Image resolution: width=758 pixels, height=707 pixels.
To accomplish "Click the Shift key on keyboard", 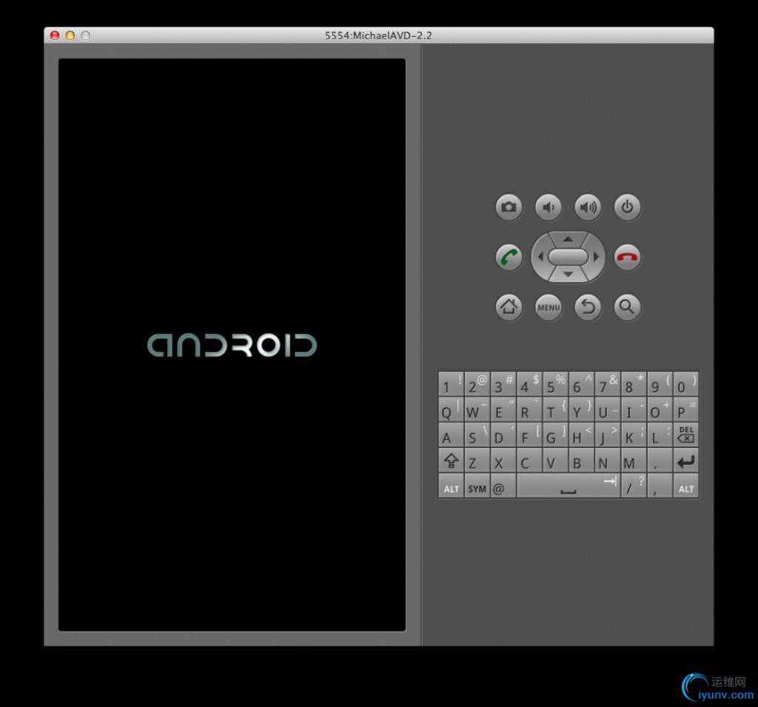I will (451, 460).
